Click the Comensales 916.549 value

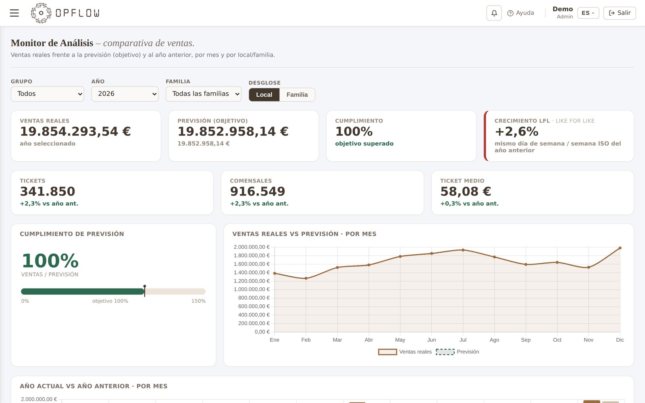(x=258, y=191)
